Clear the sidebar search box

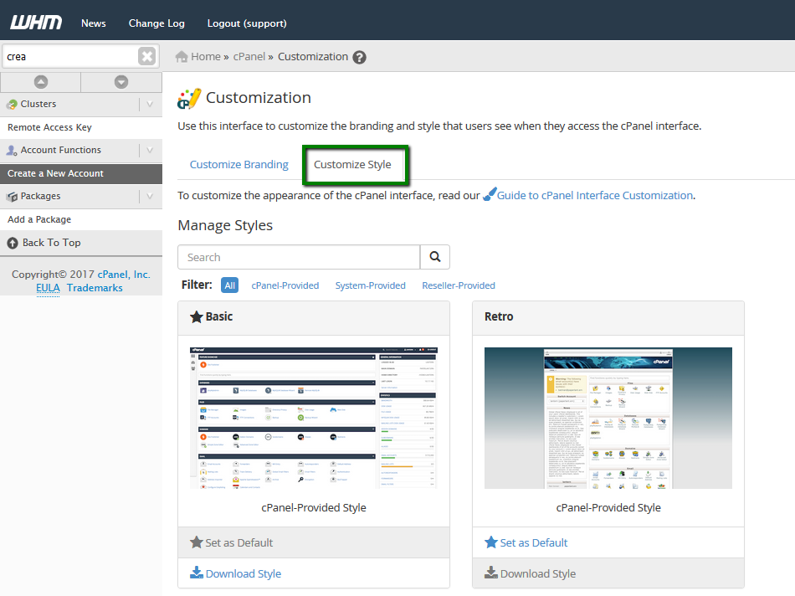(x=147, y=56)
